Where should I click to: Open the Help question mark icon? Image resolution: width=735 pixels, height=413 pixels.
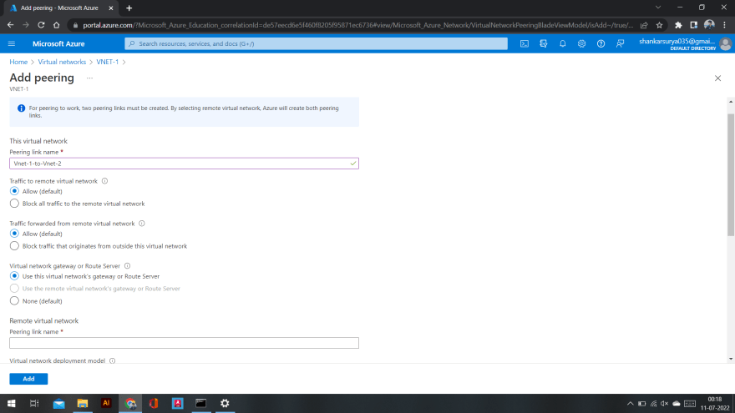click(601, 43)
